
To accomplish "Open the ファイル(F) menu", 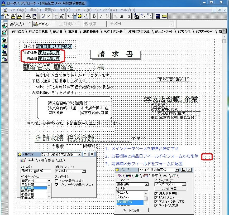I will click(18, 10).
